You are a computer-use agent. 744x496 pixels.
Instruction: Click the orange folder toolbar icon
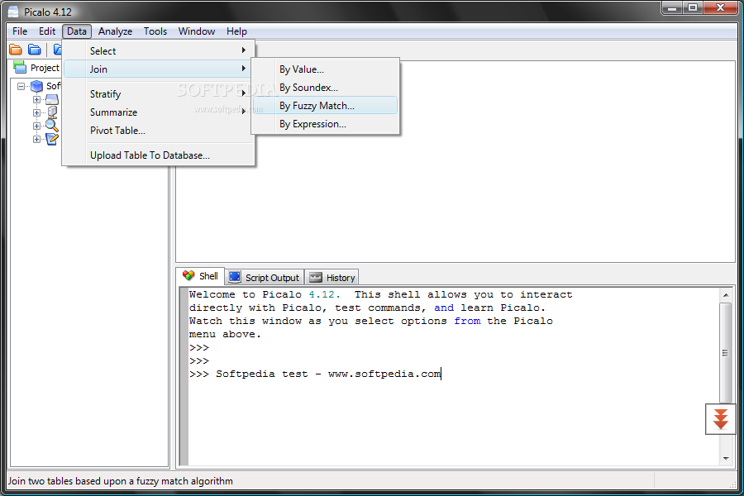[x=16, y=50]
